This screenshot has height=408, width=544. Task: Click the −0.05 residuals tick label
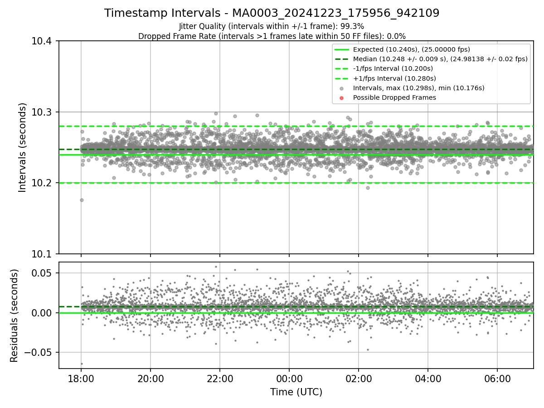39,353
